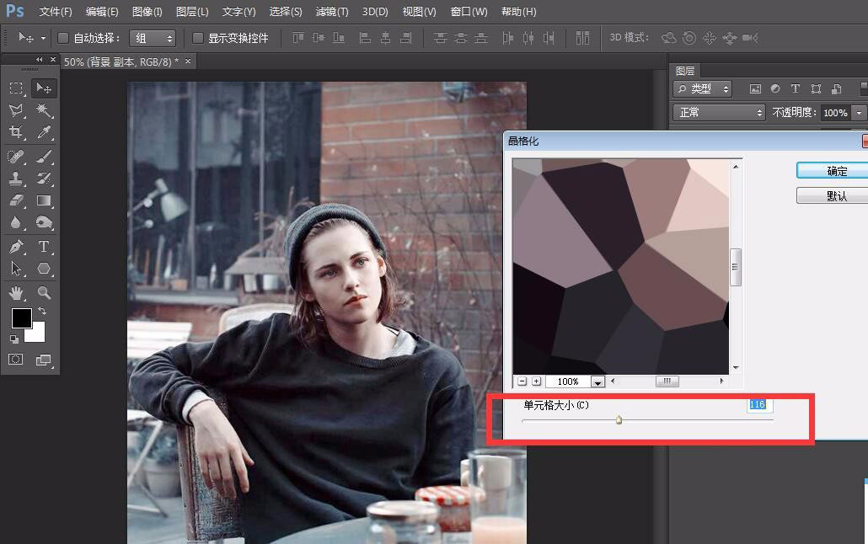The height and width of the screenshot is (544, 868).
Task: Choose the Pen tool in toolbox
Action: click(16, 247)
